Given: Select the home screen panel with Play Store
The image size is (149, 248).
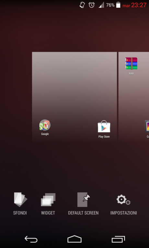Looking at the screenshot, I should 74,96.
